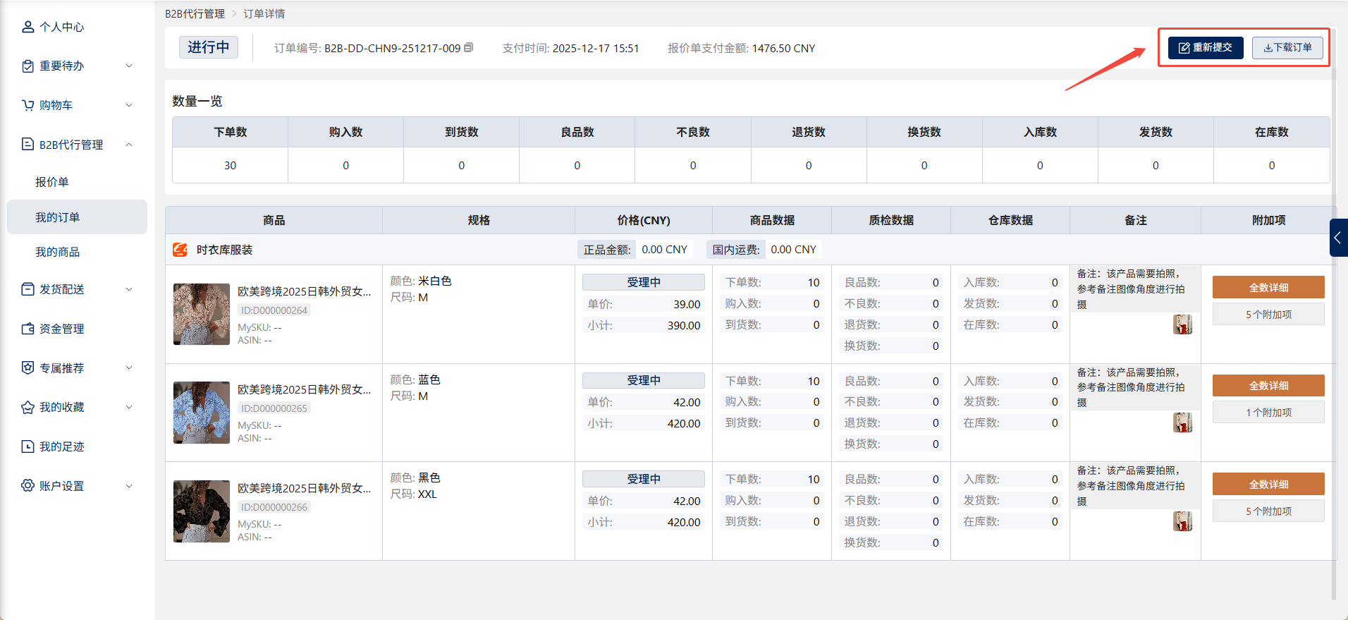The image size is (1348, 620).
Task: Click the ID:D000000265 tag
Action: coord(274,408)
